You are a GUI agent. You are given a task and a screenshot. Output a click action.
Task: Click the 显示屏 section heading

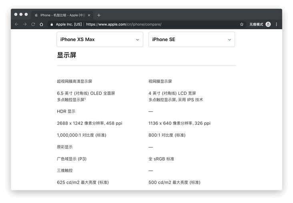point(66,55)
